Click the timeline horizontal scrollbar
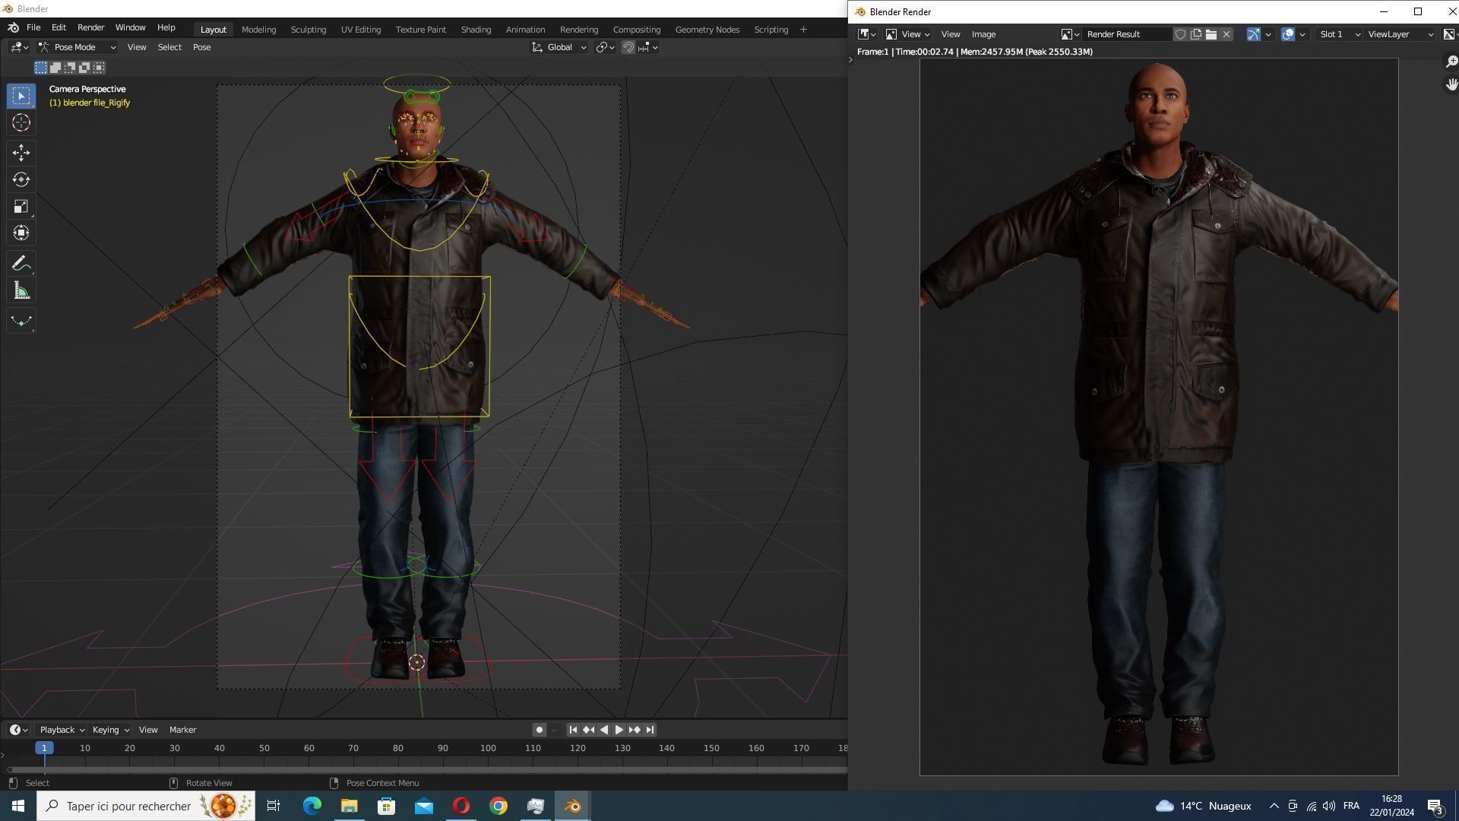The image size is (1459, 821). [x=426, y=770]
